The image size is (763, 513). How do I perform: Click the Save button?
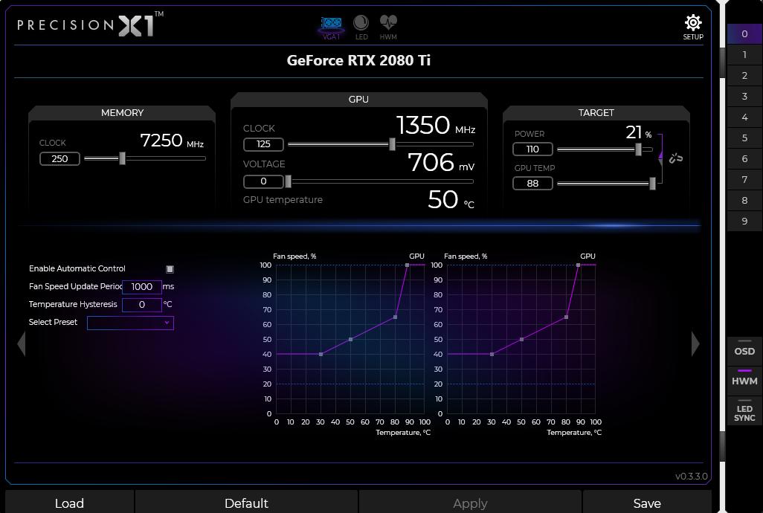pos(647,503)
